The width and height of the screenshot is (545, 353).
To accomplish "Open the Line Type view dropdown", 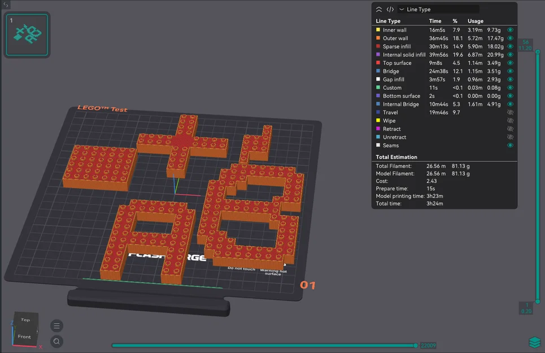I will point(439,10).
